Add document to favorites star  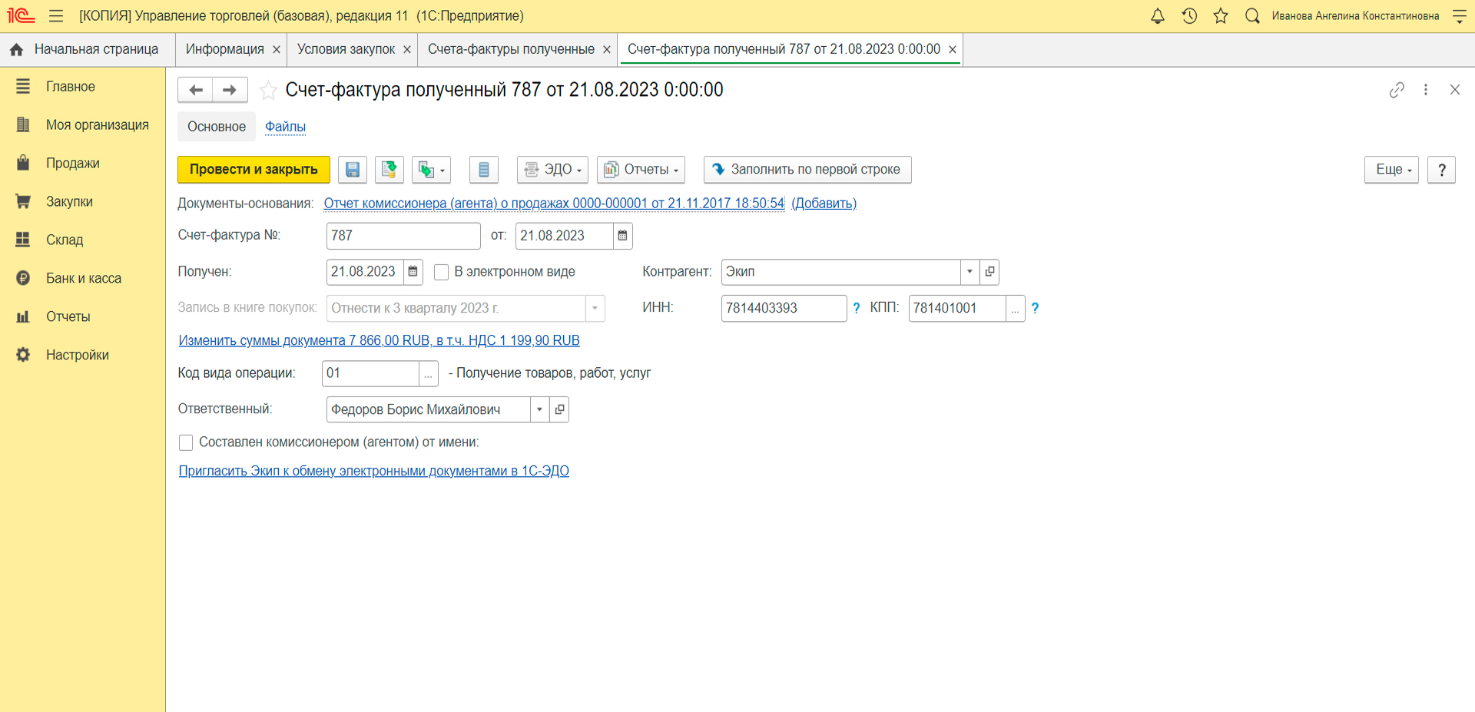pos(268,91)
